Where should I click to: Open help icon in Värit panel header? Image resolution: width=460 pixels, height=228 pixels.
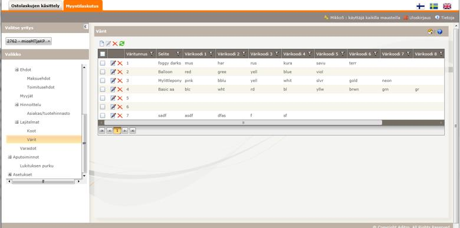tap(439, 32)
